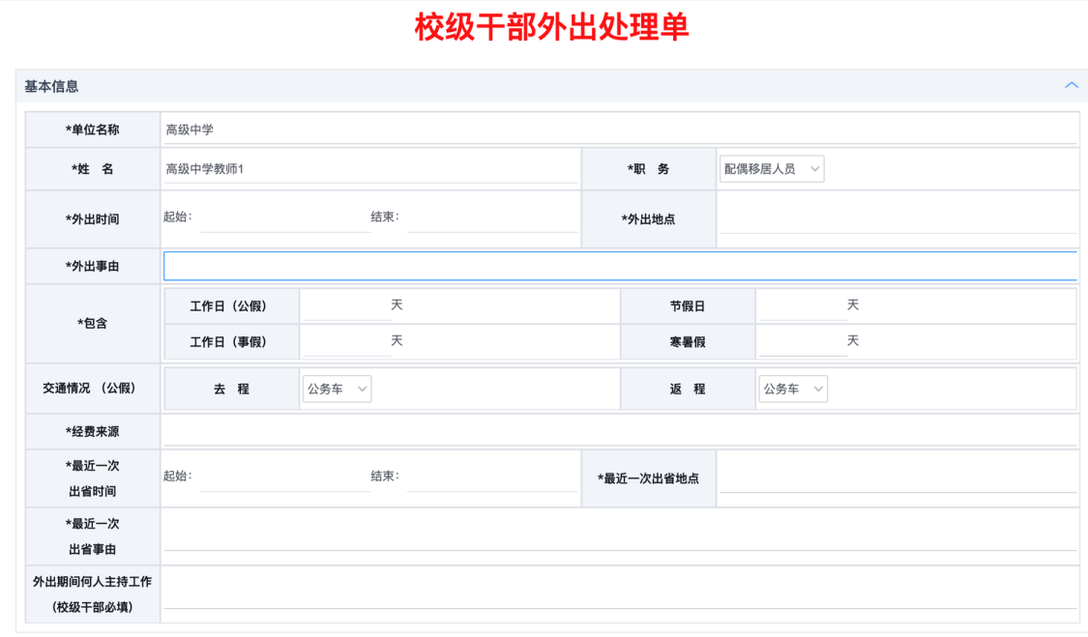This screenshot has height=637, width=1088.
Task: Click the 姓名 input field
Action: 371,169
